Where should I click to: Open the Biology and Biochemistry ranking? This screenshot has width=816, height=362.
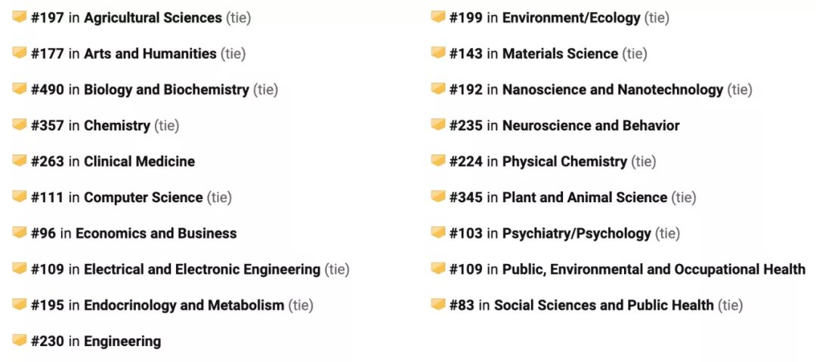coord(166,90)
